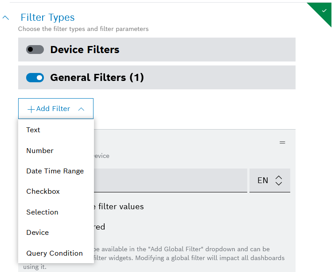The image size is (335, 272).
Task: Choose Text filter type from menu
Action: (33, 130)
